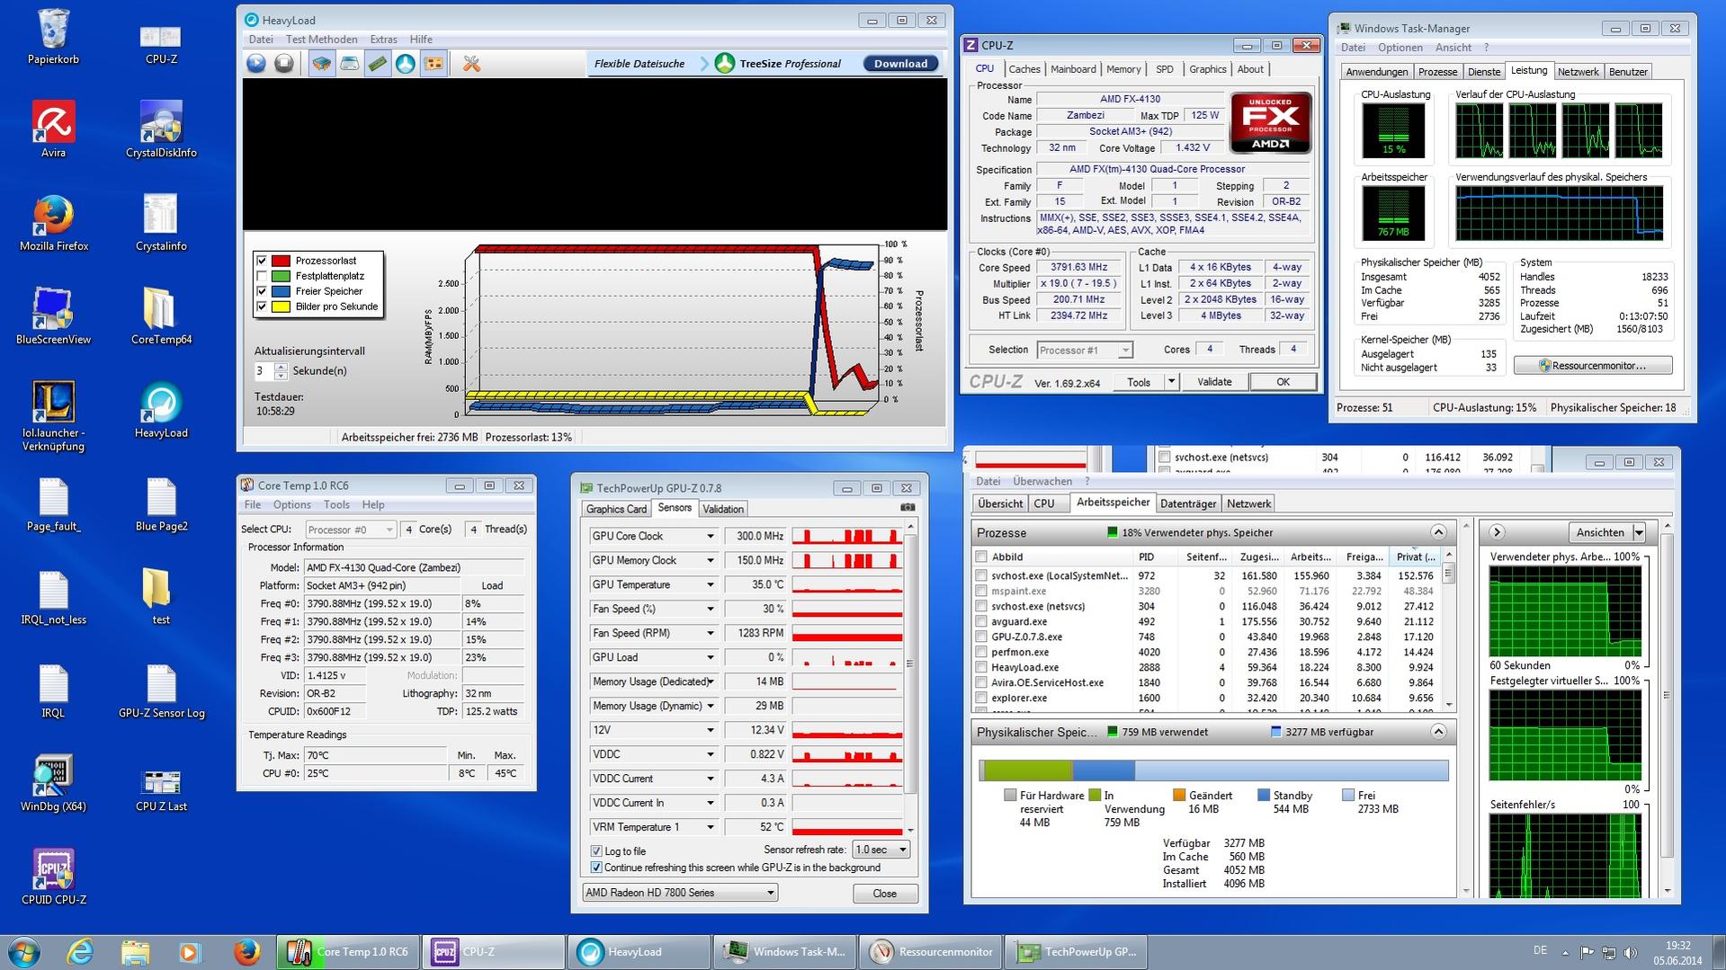The height and width of the screenshot is (970, 1726).
Task: Click the OK button in CPU-Z
Action: click(1283, 382)
